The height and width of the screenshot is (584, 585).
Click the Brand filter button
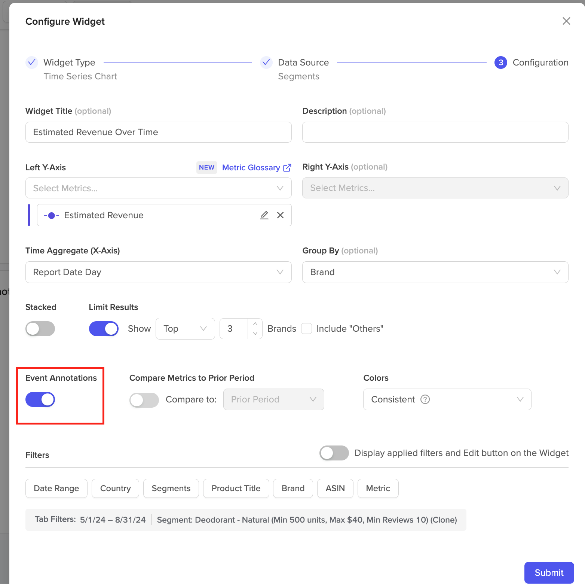(x=293, y=489)
